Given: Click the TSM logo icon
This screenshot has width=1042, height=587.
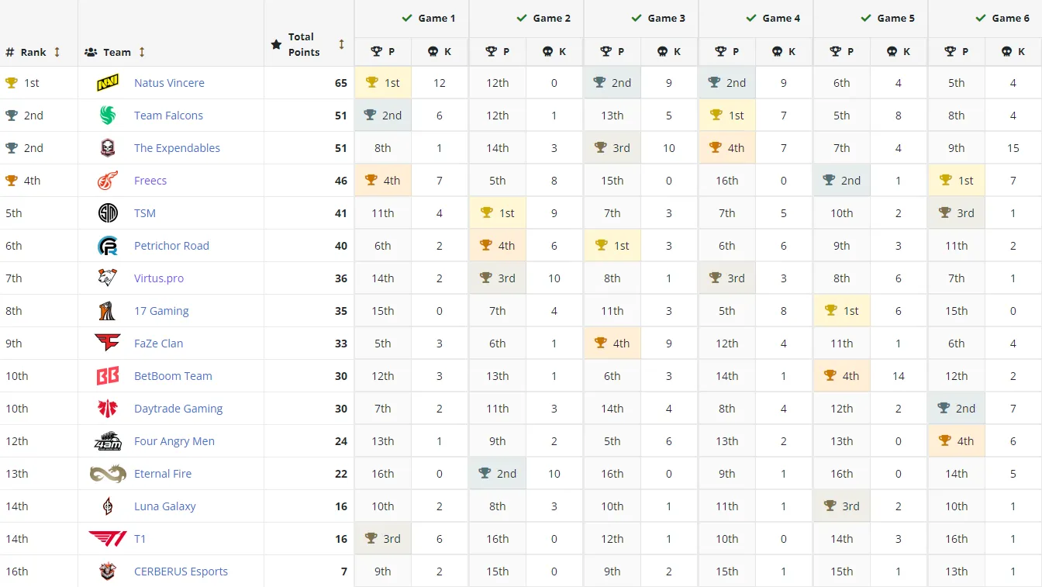Looking at the screenshot, I should click(x=108, y=213).
